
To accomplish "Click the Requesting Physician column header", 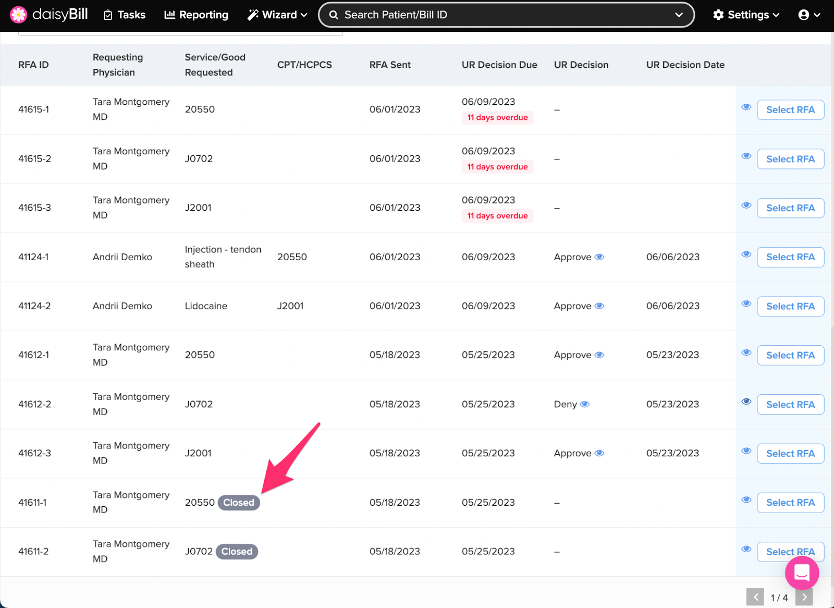I will coord(118,65).
